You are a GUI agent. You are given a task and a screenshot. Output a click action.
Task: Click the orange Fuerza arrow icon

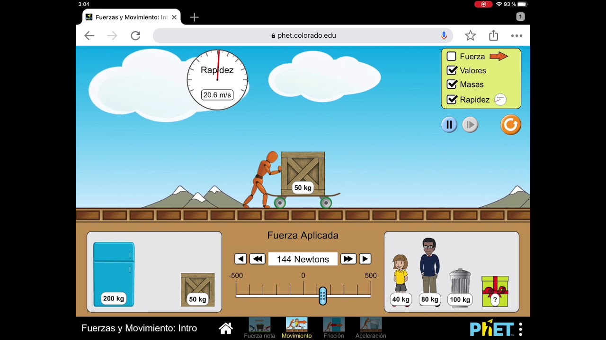(499, 56)
